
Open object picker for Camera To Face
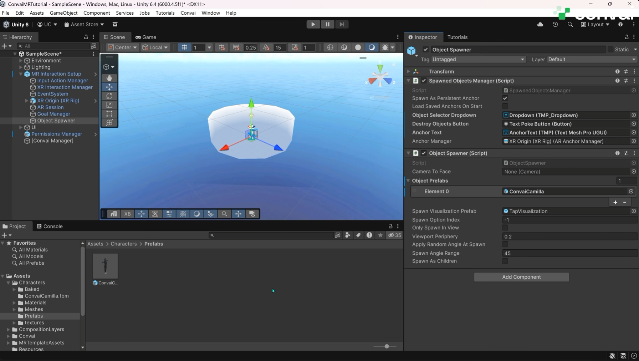tap(634, 172)
